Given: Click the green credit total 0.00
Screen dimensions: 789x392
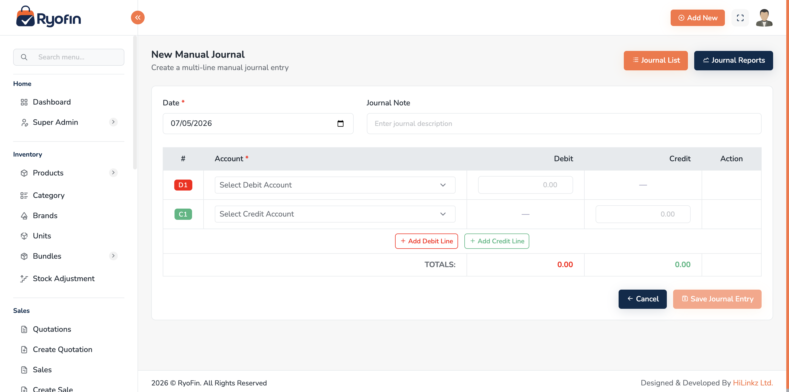Looking at the screenshot, I should (682, 265).
